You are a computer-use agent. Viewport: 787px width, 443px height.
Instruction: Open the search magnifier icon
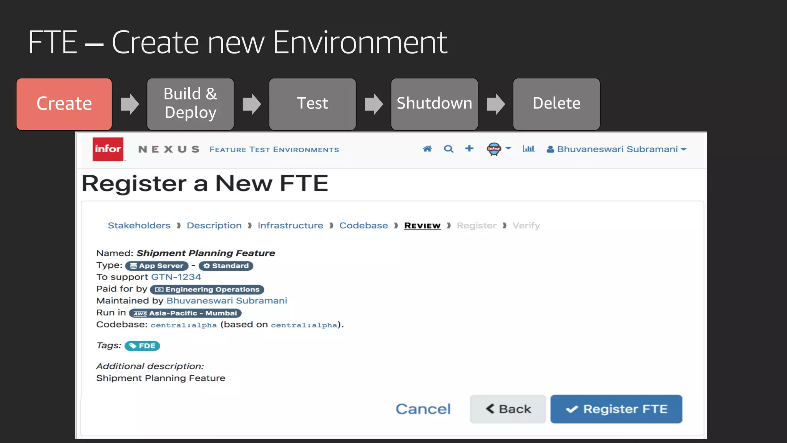448,149
